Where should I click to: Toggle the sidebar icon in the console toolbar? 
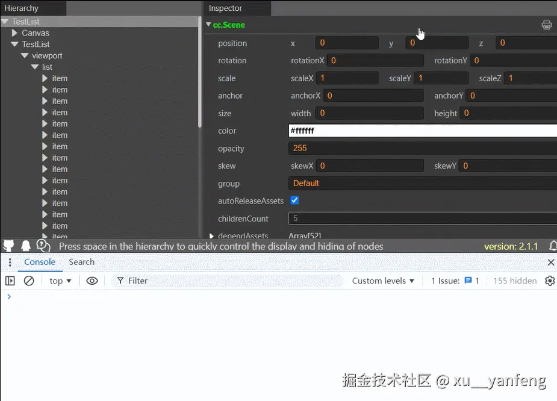pos(10,281)
